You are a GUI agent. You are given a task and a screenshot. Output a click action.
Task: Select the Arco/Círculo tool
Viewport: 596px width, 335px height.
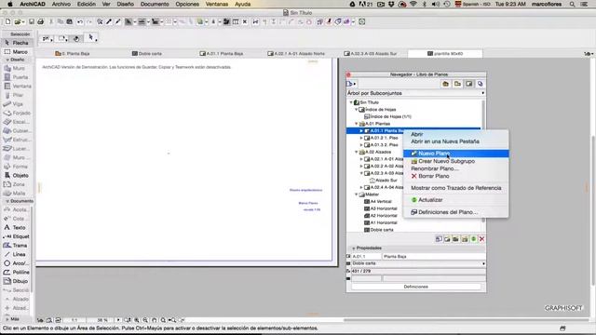pos(17,263)
